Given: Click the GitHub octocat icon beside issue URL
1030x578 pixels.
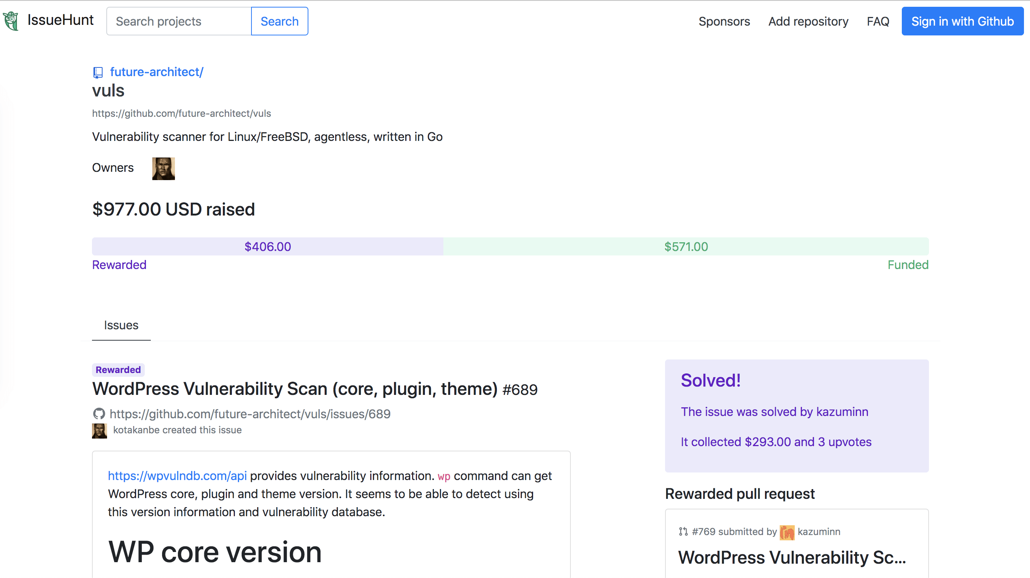Looking at the screenshot, I should (x=99, y=414).
